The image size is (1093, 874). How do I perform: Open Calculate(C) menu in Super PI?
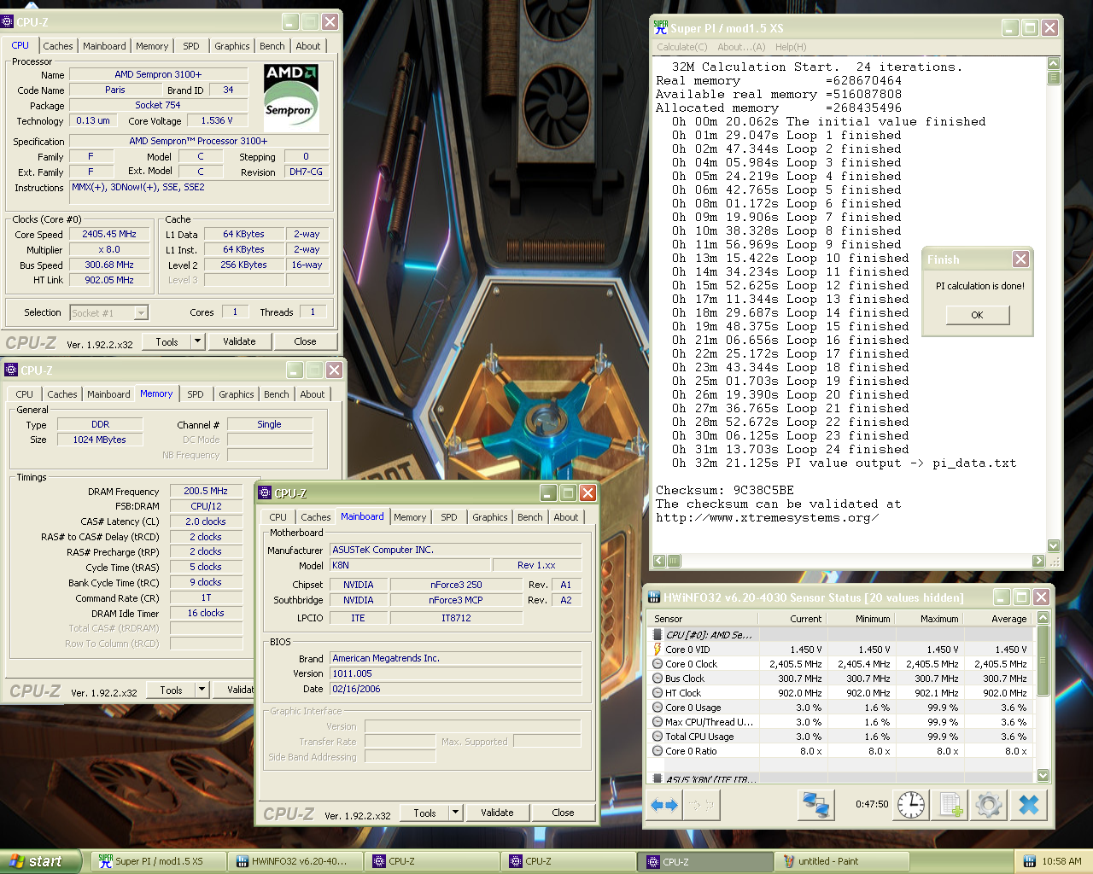click(x=681, y=47)
